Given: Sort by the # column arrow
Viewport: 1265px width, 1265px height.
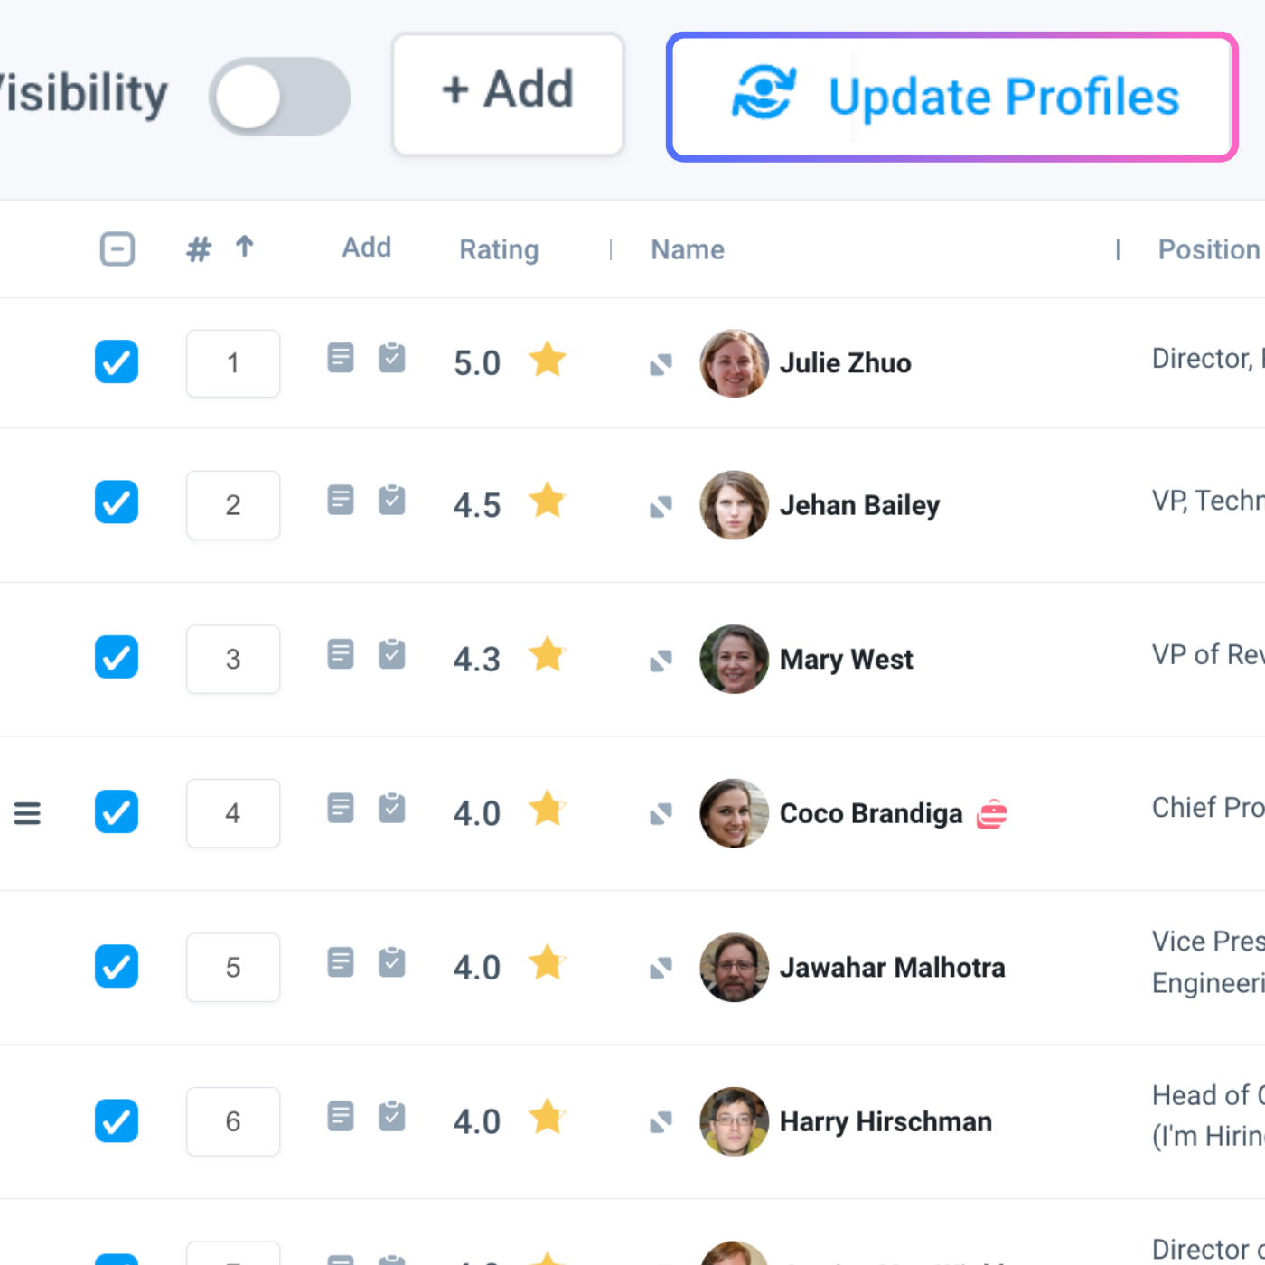Looking at the screenshot, I should pyautogui.click(x=245, y=246).
